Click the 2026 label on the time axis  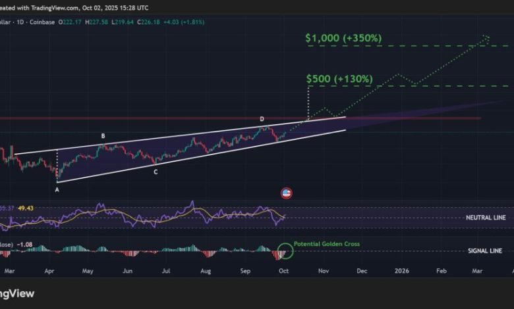(401, 270)
